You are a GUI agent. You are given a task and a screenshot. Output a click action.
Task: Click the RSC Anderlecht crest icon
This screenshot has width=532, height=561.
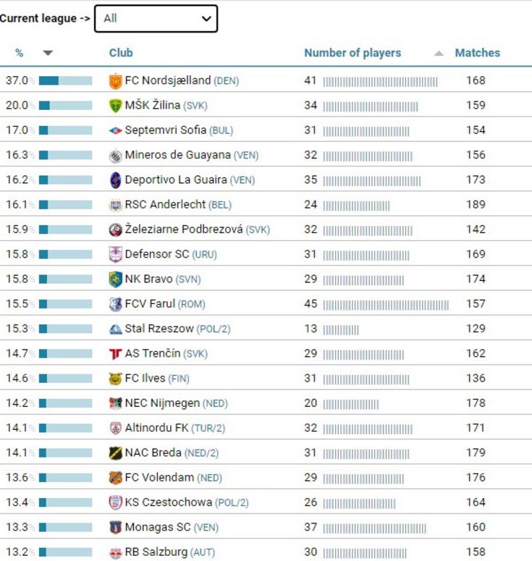tap(115, 205)
